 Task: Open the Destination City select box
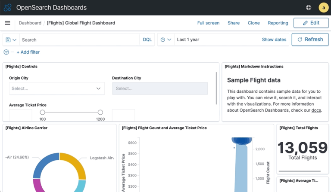(160, 88)
